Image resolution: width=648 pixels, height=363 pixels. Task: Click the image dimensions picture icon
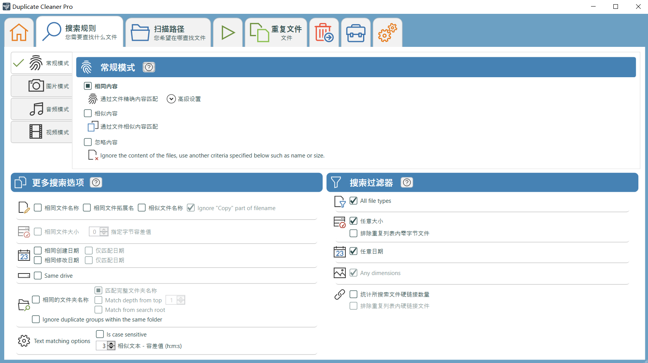[340, 273]
